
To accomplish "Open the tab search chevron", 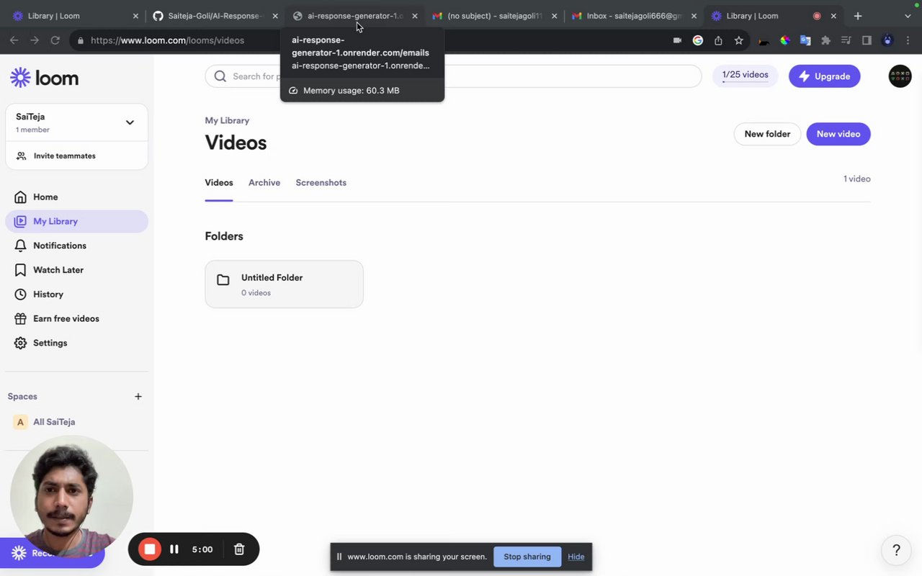I will pos(908,16).
